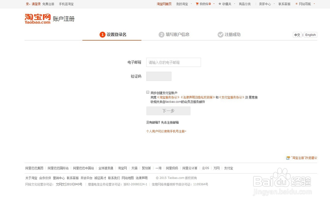The image size is (330, 203).
Task: Click the checkmark icon for 注册成功
Action: click(220, 35)
